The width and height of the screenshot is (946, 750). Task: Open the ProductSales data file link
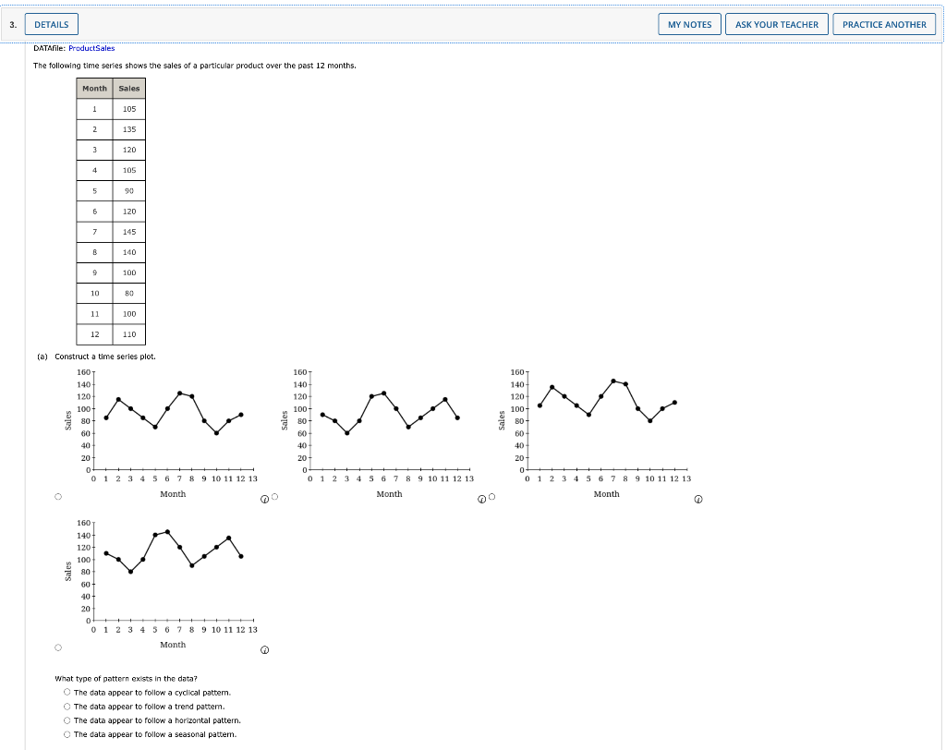coord(91,48)
